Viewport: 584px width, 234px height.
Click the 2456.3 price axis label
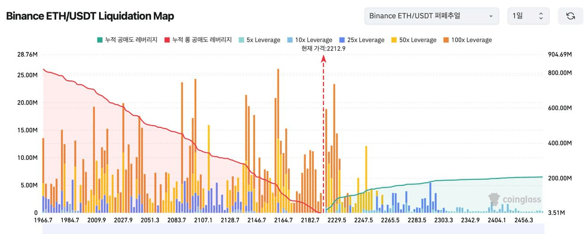(523, 220)
